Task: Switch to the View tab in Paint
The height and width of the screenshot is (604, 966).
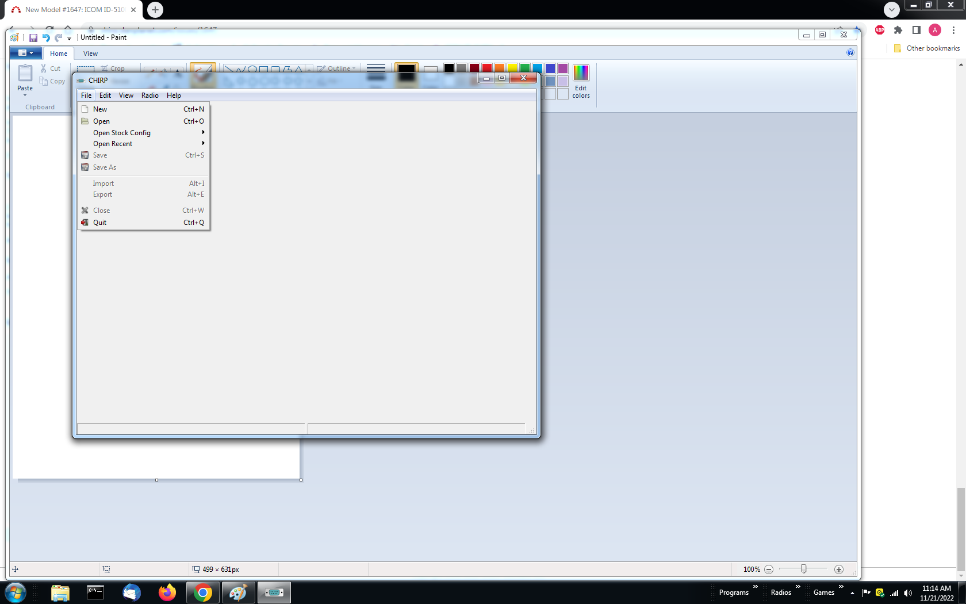Action: coord(91,53)
